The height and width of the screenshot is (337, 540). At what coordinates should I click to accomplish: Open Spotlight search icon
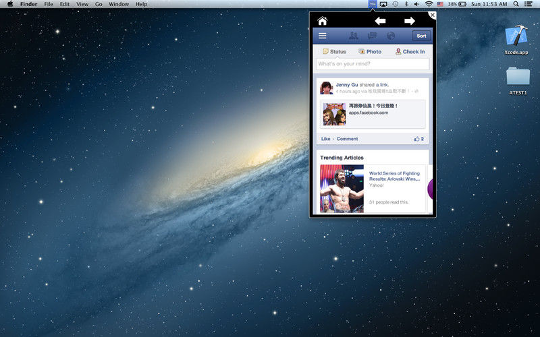516,4
